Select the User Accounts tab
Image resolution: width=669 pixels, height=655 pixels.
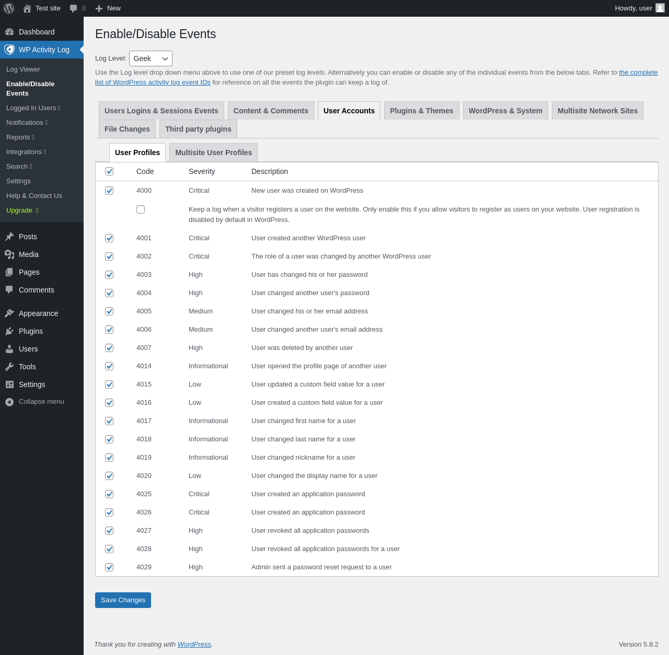pos(349,111)
